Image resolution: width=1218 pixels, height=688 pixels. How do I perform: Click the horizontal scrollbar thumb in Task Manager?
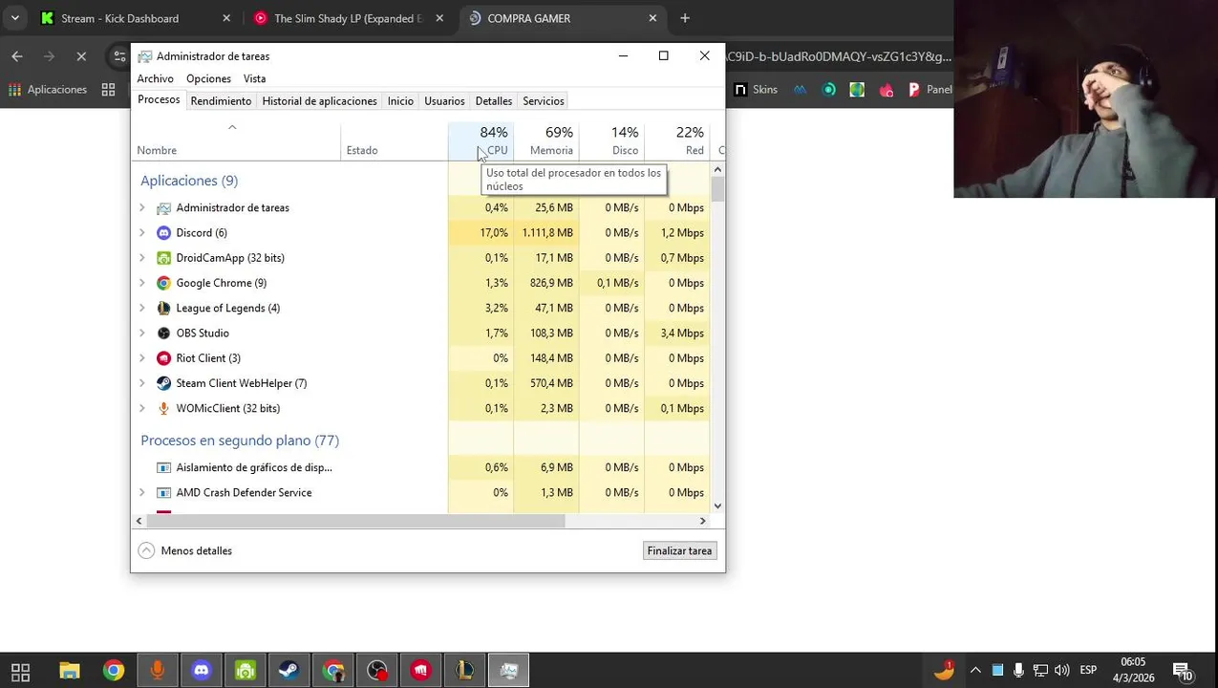pyautogui.click(x=355, y=521)
